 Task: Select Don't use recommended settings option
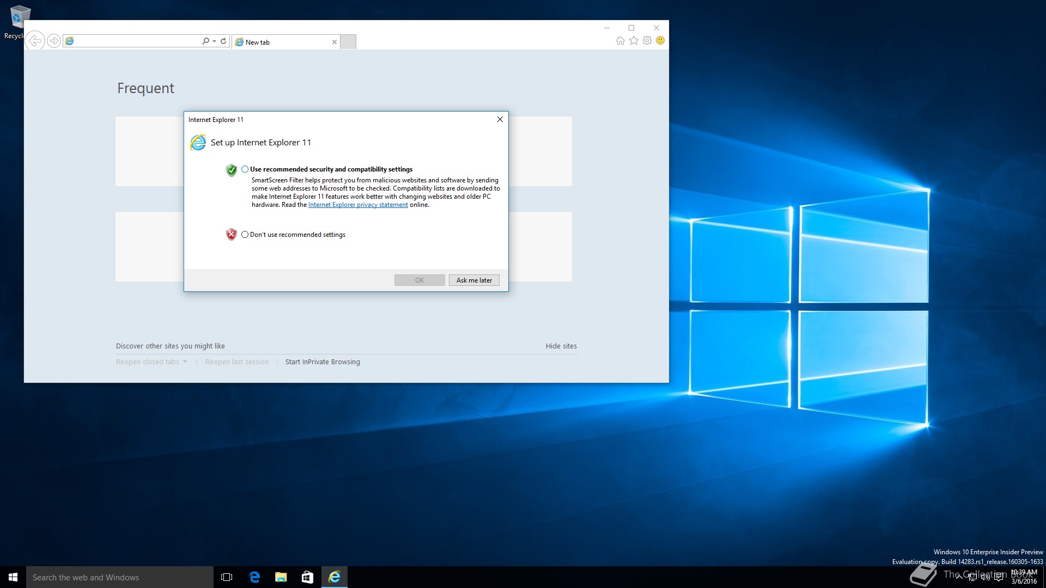point(245,235)
